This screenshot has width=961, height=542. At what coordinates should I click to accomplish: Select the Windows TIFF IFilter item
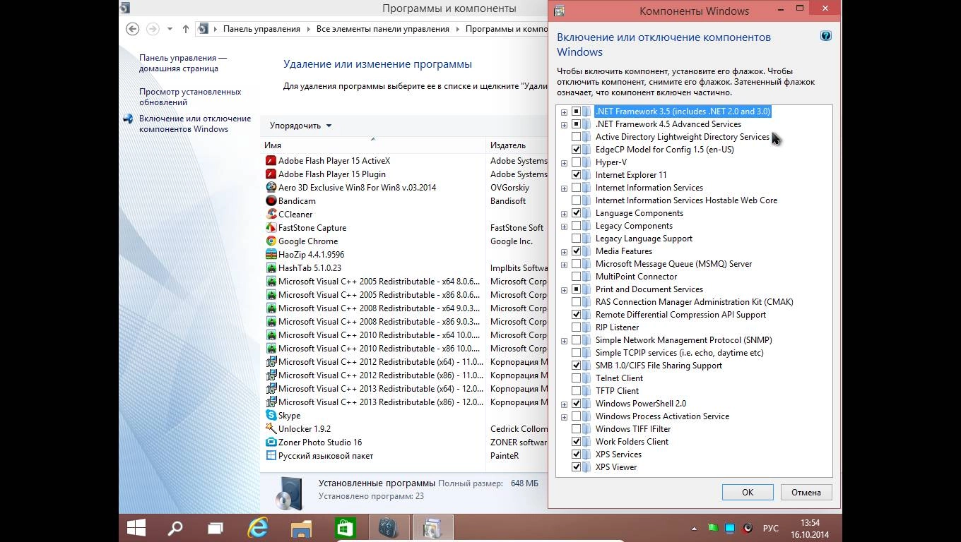click(633, 429)
